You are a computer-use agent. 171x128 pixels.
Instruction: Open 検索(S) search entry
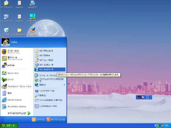(50, 95)
